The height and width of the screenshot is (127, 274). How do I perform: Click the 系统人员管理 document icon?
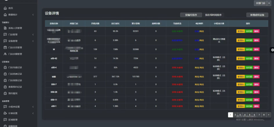(5, 28)
